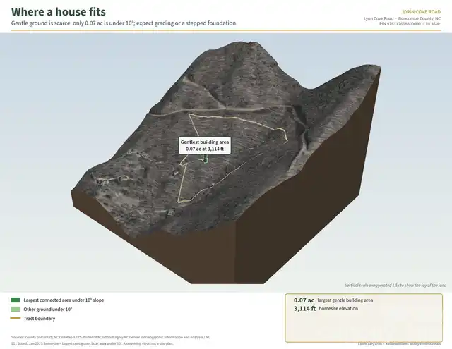The width and height of the screenshot is (452, 349).
Task: Click the vertical scale exaggeration note
Action: tap(395, 286)
